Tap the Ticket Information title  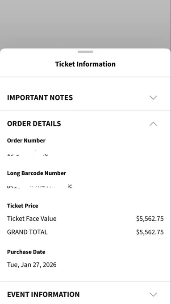(85, 64)
